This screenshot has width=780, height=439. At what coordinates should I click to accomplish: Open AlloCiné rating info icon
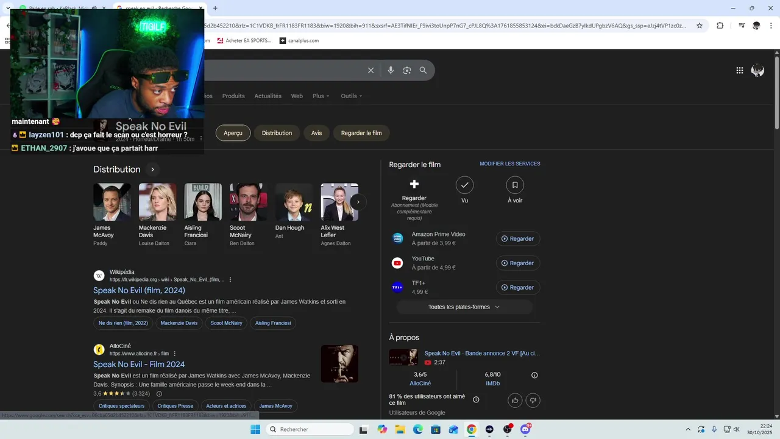pos(159,394)
